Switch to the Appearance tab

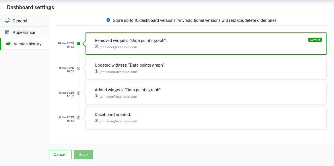[x=24, y=32]
